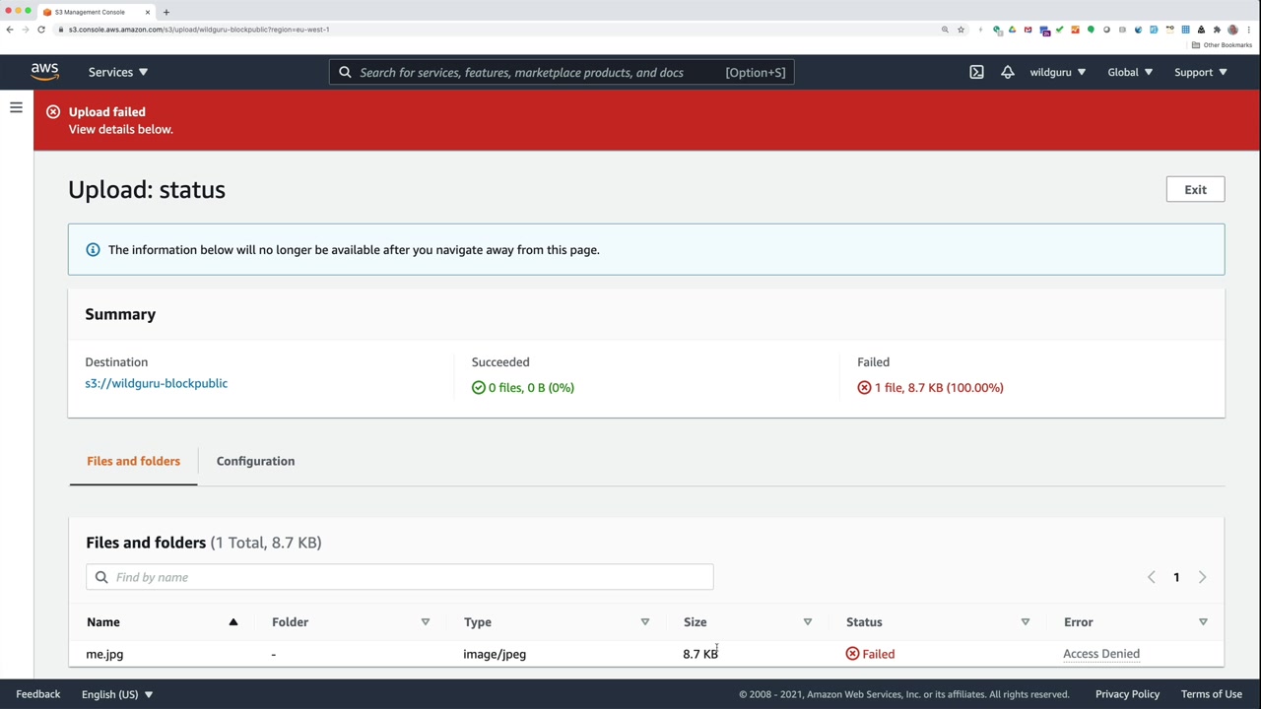Go back with the browser back arrow
Viewport: 1261px width, 709px height.
pyautogui.click(x=10, y=30)
